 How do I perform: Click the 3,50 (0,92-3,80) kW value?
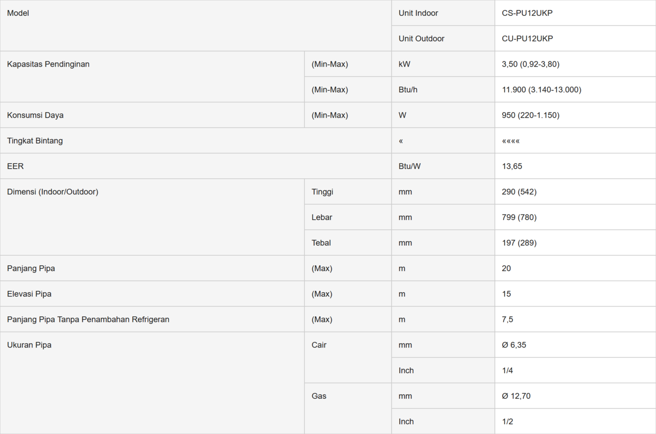pos(530,64)
